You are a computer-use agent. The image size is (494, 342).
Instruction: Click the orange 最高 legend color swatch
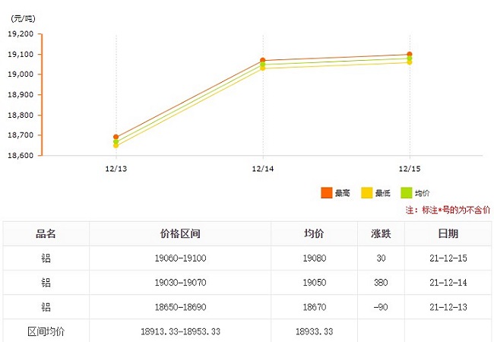coord(328,194)
